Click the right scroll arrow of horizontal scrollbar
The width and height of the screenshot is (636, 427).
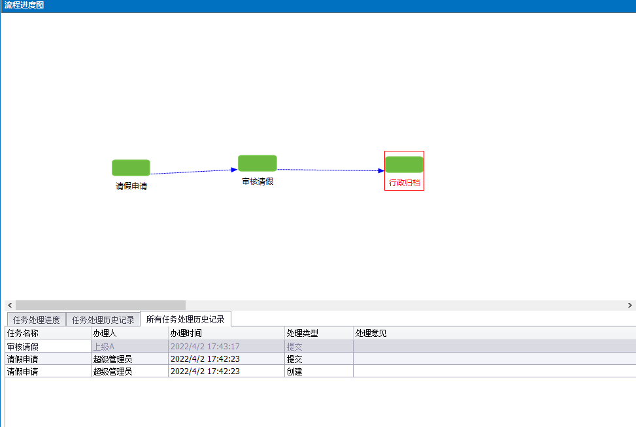[629, 305]
